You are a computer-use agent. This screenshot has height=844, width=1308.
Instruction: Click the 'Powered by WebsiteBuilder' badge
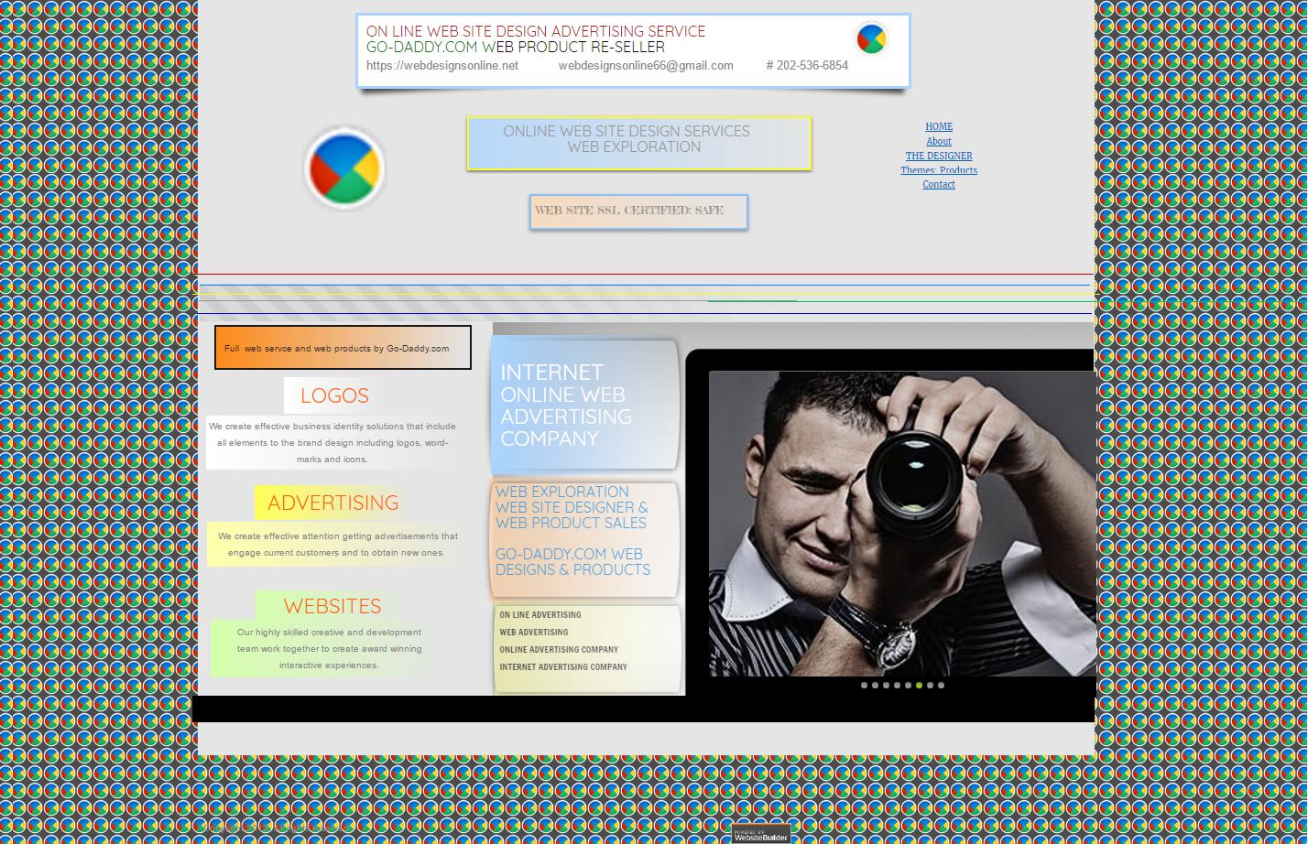pos(761,834)
